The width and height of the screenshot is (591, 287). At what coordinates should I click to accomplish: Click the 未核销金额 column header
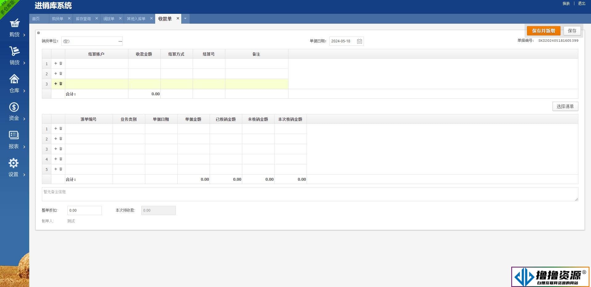click(x=258, y=119)
